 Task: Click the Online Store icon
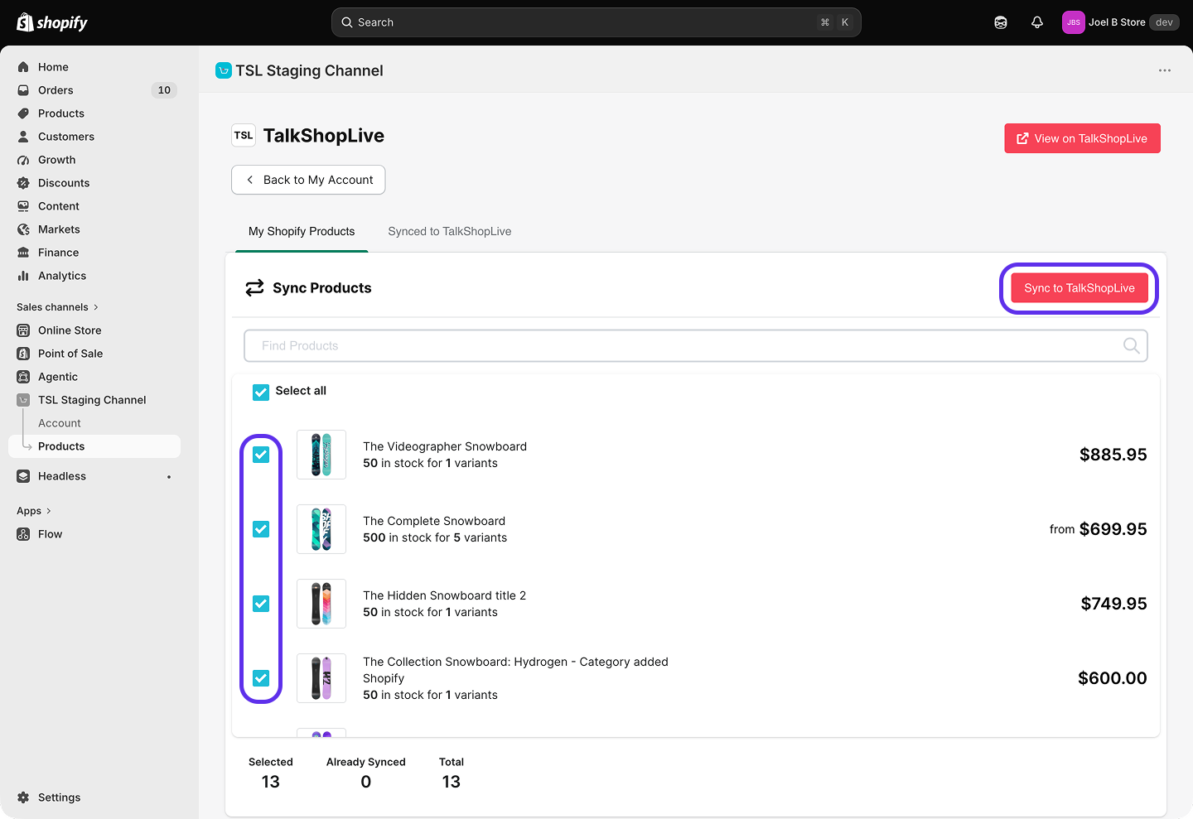pyautogui.click(x=23, y=330)
